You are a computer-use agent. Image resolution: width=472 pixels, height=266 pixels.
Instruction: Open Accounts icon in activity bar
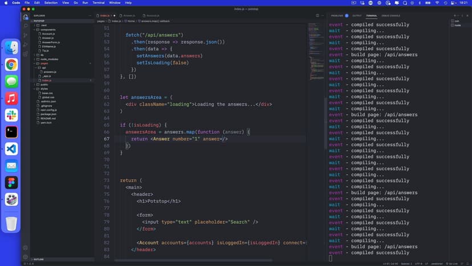26,248
